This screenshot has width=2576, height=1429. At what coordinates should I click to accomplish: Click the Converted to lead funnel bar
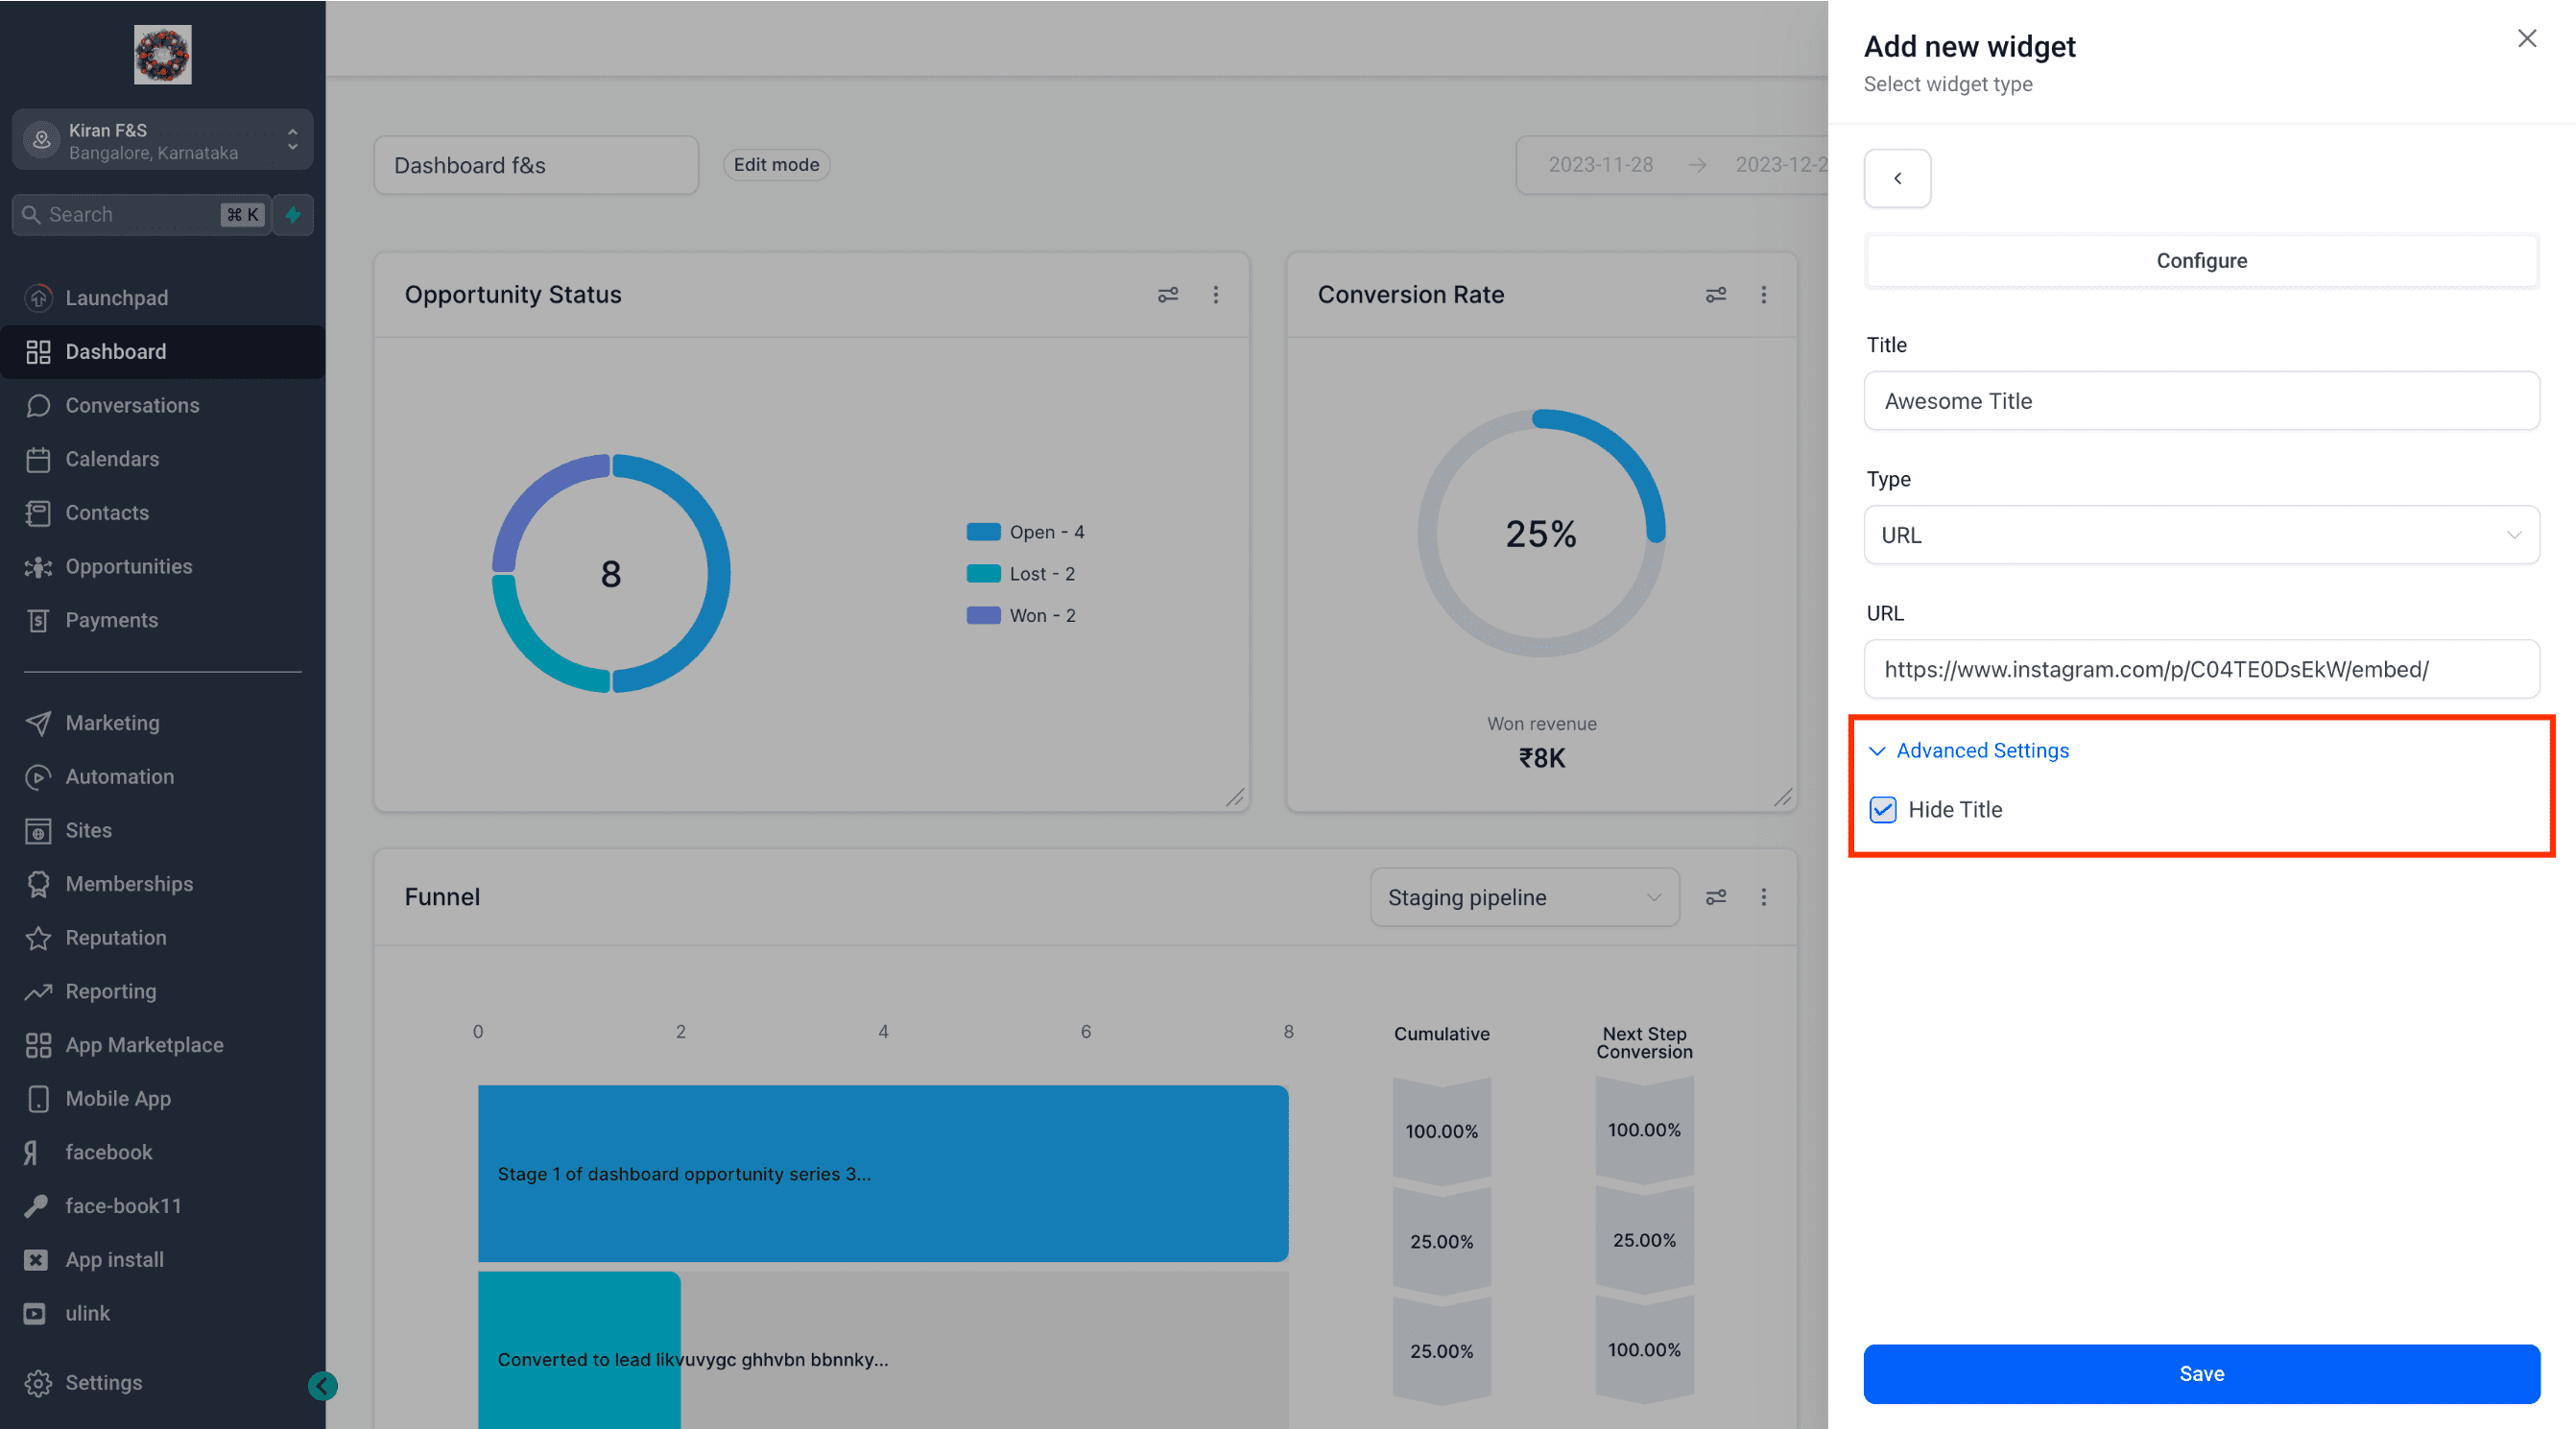click(x=579, y=1349)
